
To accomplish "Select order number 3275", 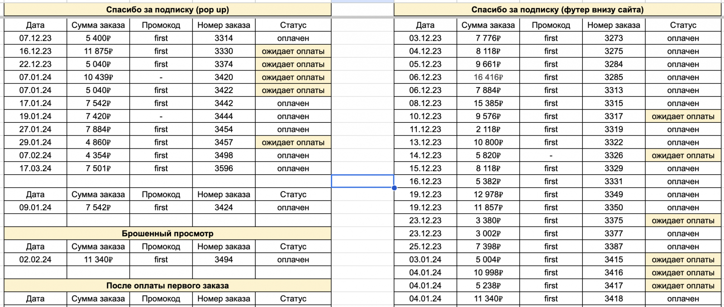I will pyautogui.click(x=614, y=51).
